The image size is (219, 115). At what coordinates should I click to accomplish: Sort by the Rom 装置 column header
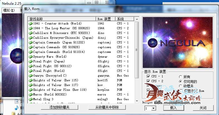[105, 19]
